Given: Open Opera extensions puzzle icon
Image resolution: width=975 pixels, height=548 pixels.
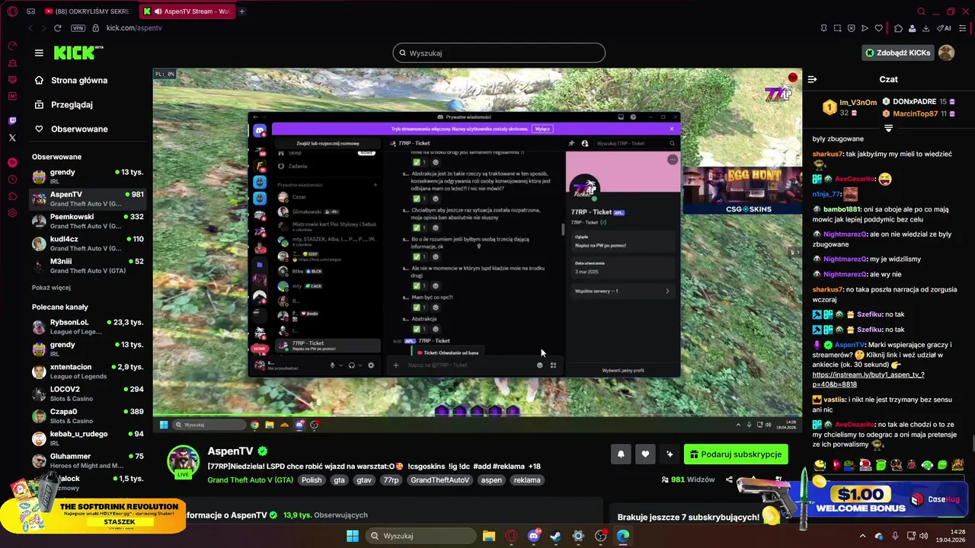Looking at the screenshot, I should (898, 28).
